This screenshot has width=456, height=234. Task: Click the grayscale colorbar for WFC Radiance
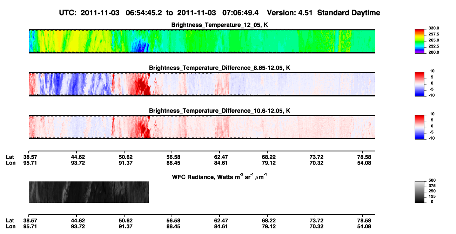420,192
